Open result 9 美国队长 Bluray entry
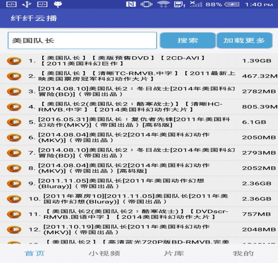The width and height of the screenshot is (278, 263). coord(121,184)
